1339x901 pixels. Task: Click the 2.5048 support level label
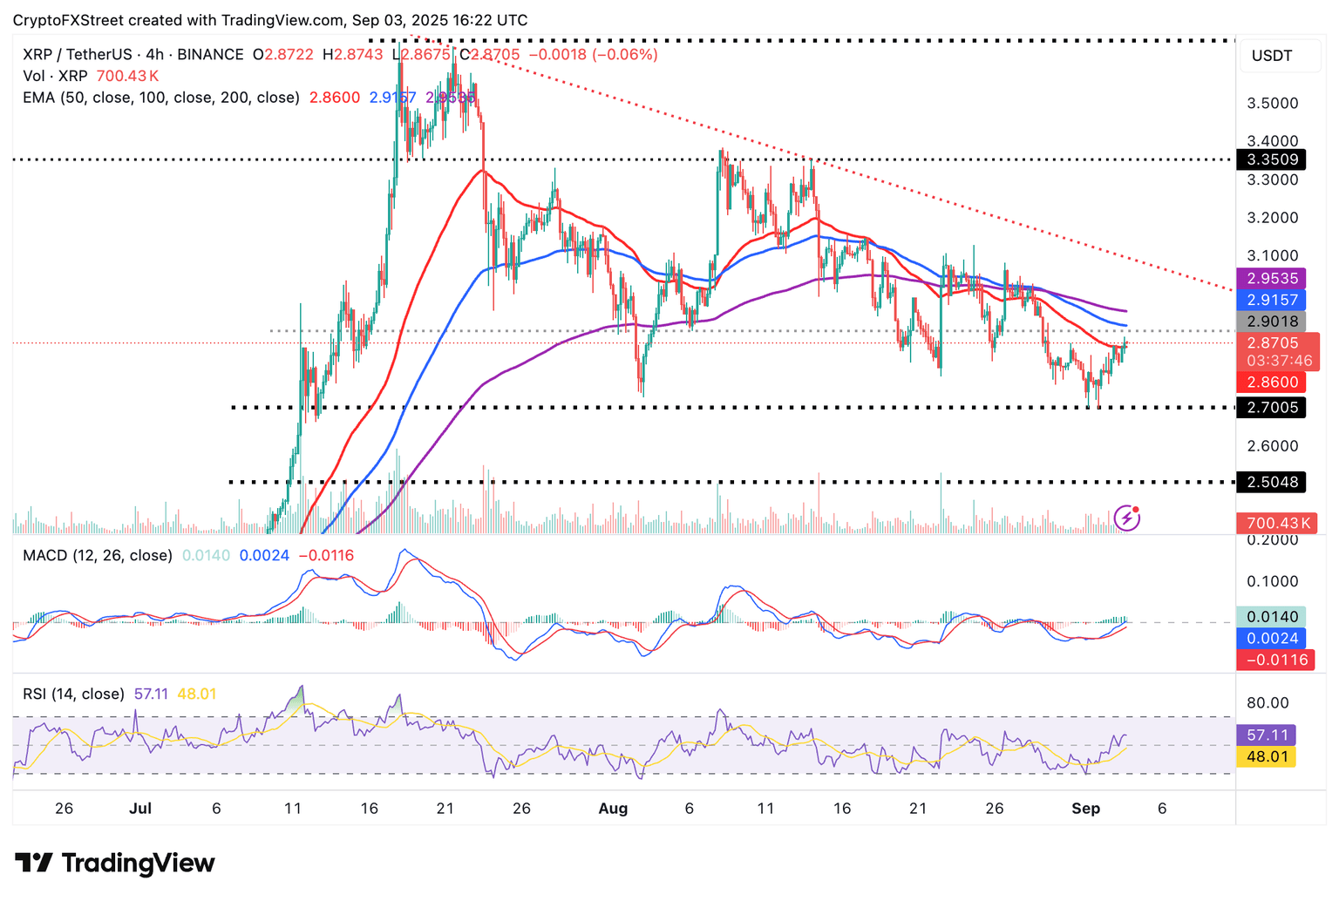coord(1272,482)
